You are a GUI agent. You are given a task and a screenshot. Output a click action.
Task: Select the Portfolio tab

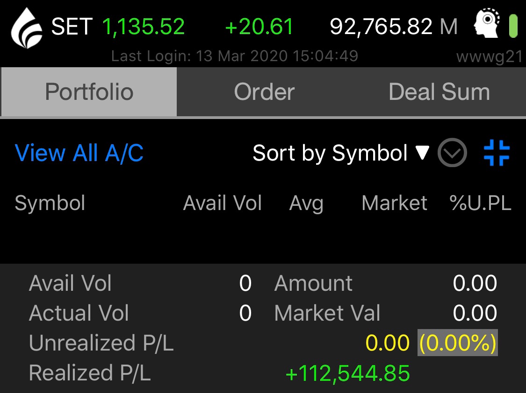89,92
